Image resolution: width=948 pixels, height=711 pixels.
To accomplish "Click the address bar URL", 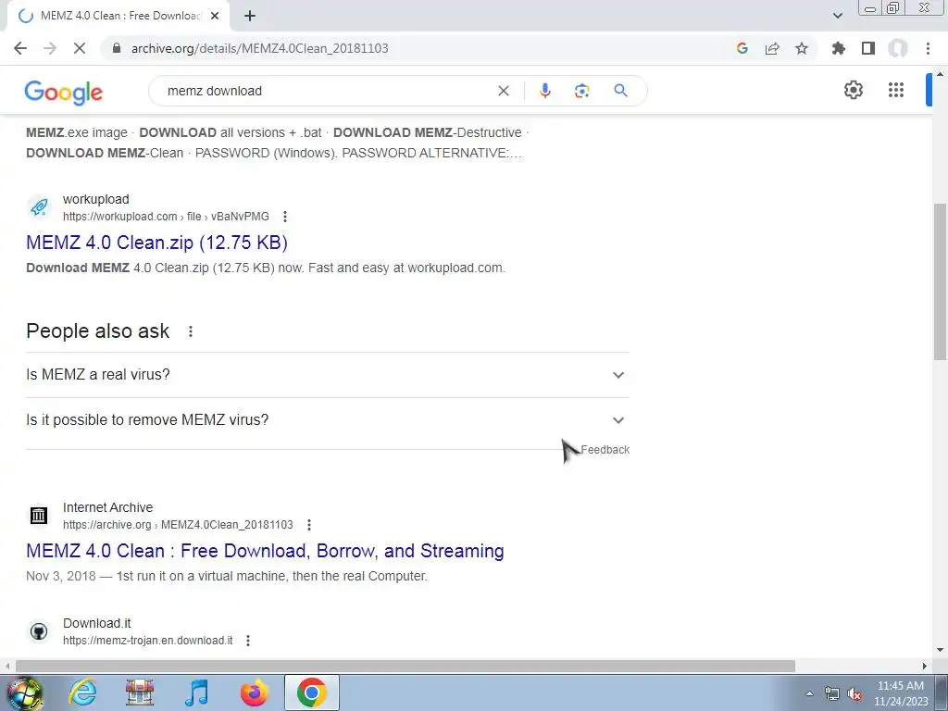I will coord(260,48).
